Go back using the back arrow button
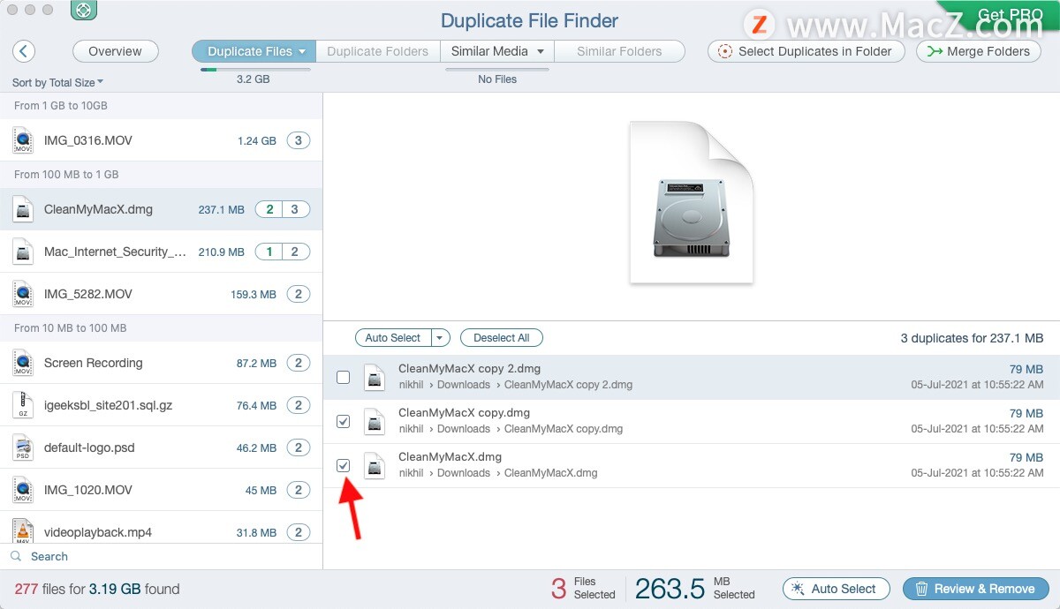Image resolution: width=1060 pixels, height=609 pixels. 24,51
